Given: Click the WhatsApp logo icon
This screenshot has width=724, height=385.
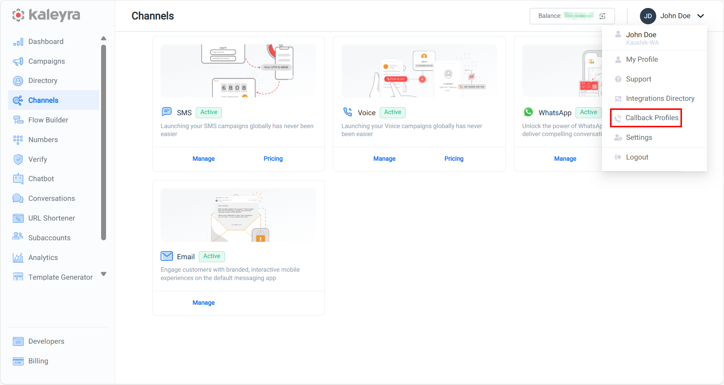Looking at the screenshot, I should coord(528,112).
